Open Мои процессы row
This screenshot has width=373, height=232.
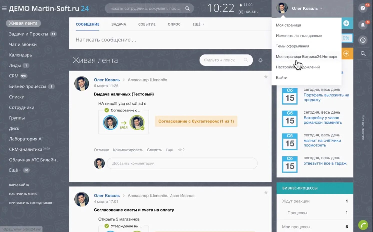pyautogui.click(x=315, y=227)
